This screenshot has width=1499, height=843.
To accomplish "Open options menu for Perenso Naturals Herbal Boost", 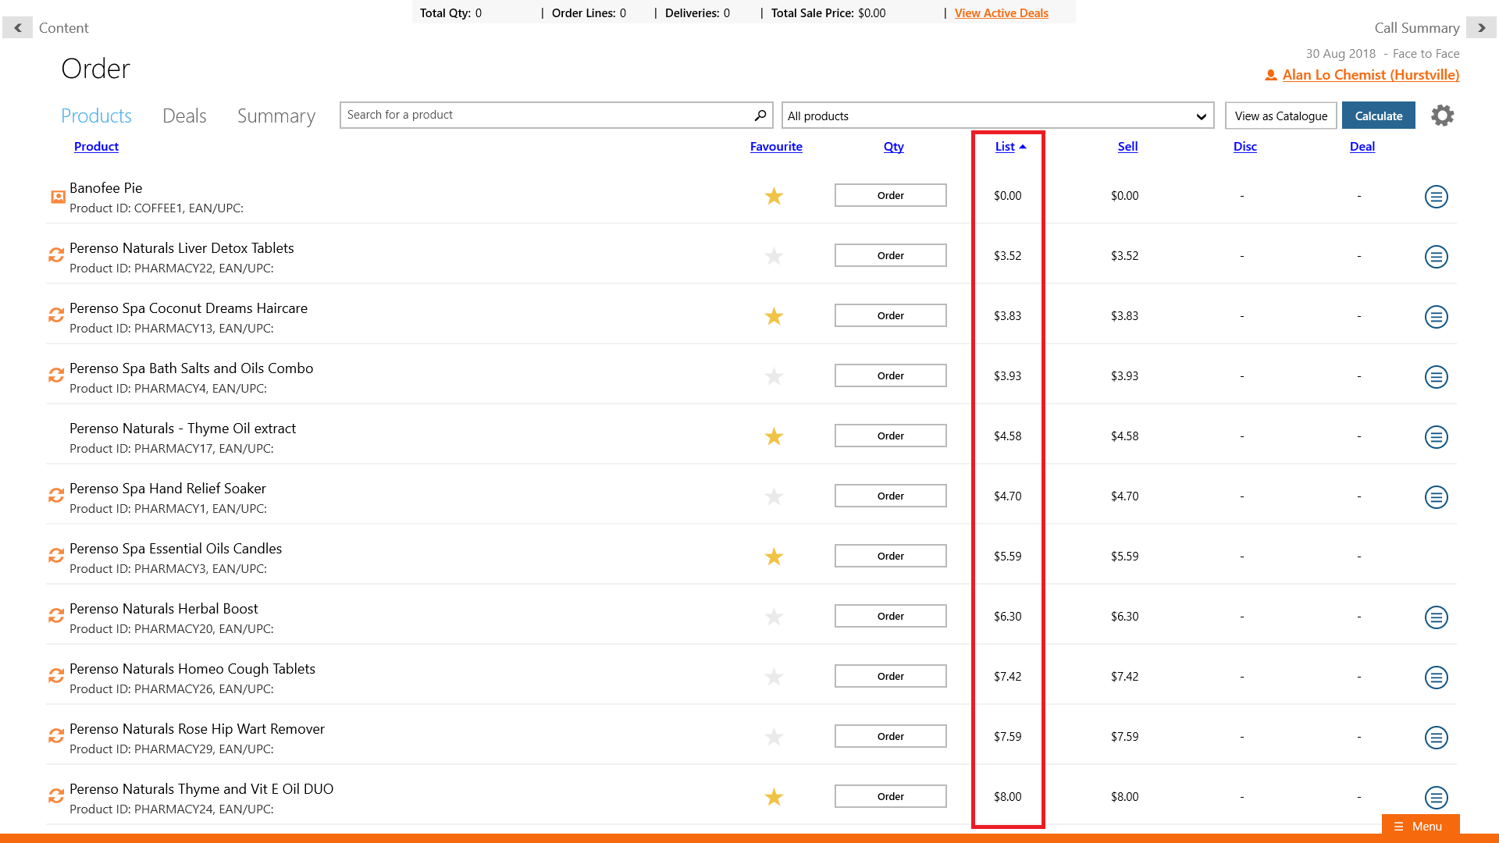I will [x=1436, y=617].
